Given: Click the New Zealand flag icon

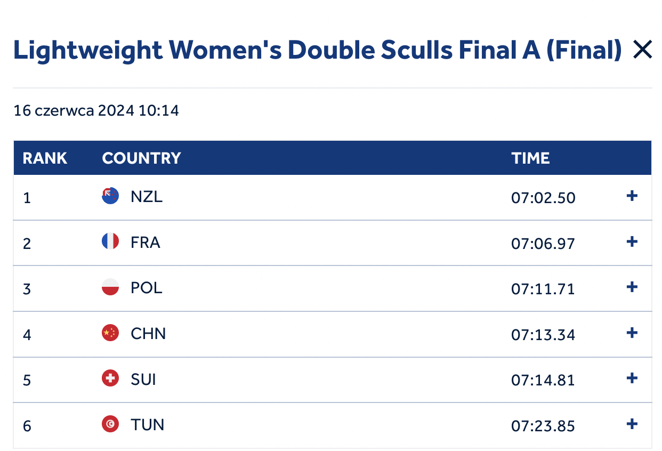Looking at the screenshot, I should [110, 197].
